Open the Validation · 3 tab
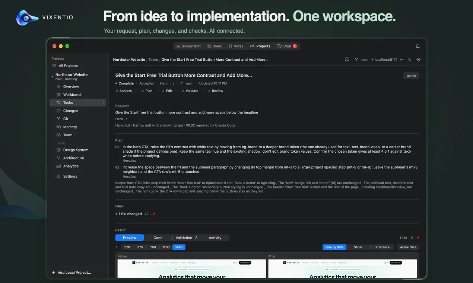The image size is (473, 283). tap(187, 238)
